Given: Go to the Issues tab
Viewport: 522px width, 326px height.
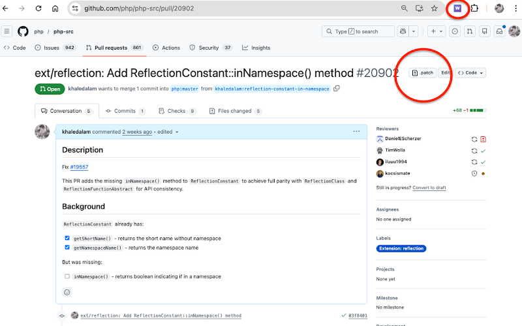Looking at the screenshot, I should [55, 48].
